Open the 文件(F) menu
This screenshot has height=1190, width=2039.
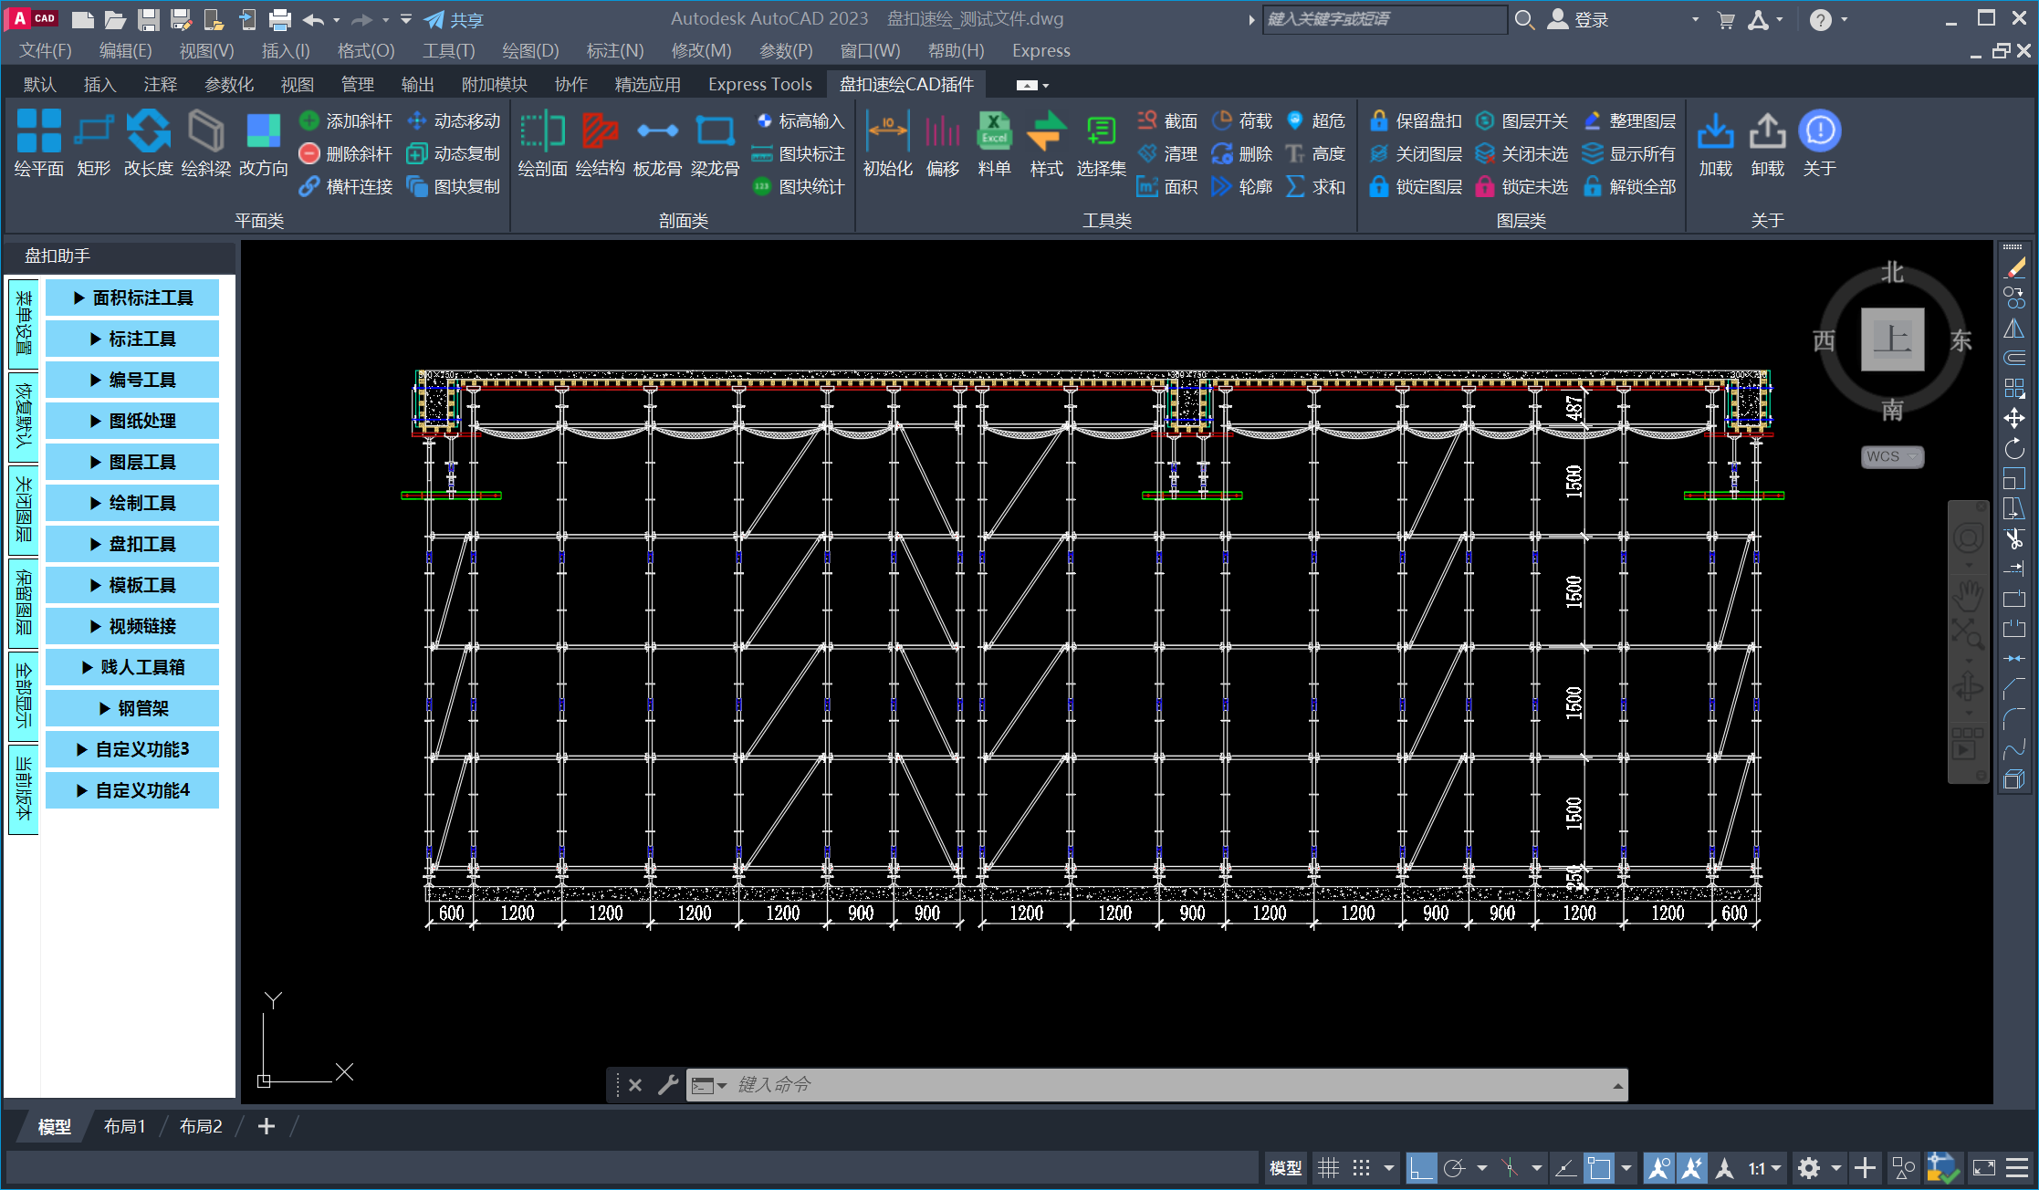click(46, 50)
